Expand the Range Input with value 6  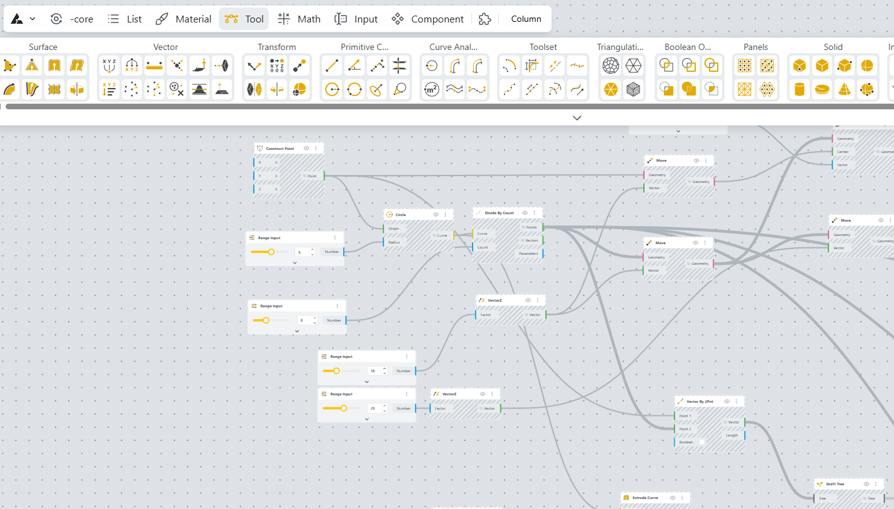click(x=295, y=262)
